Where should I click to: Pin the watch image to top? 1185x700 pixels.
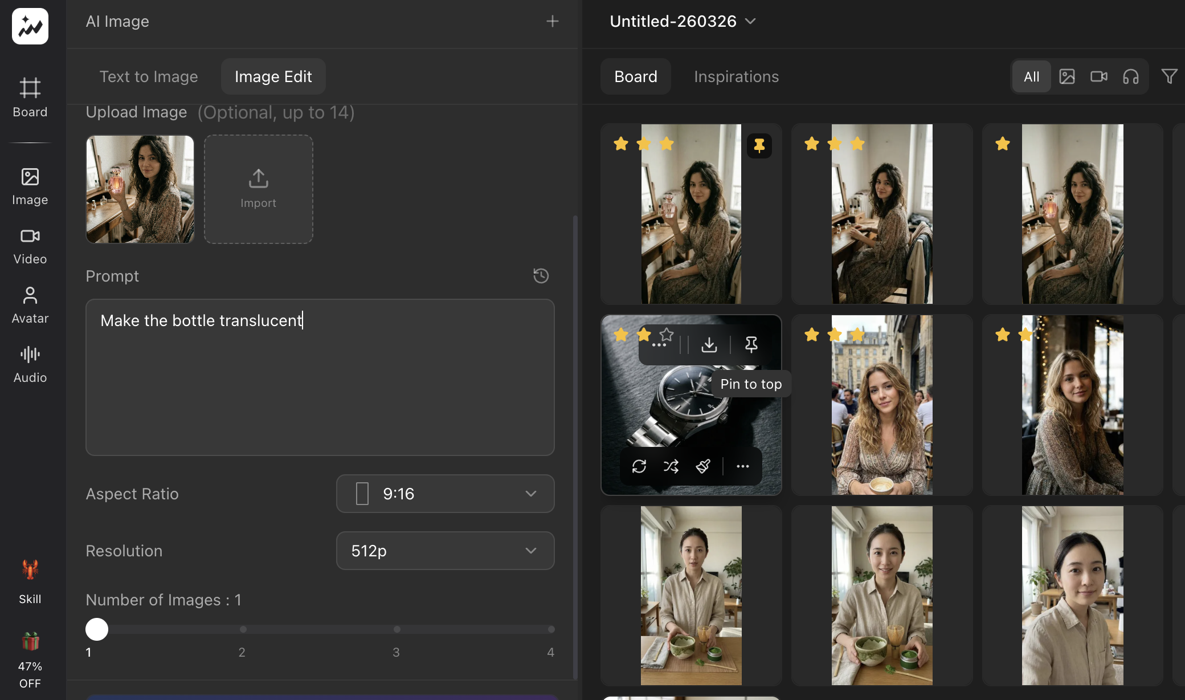pyautogui.click(x=751, y=344)
